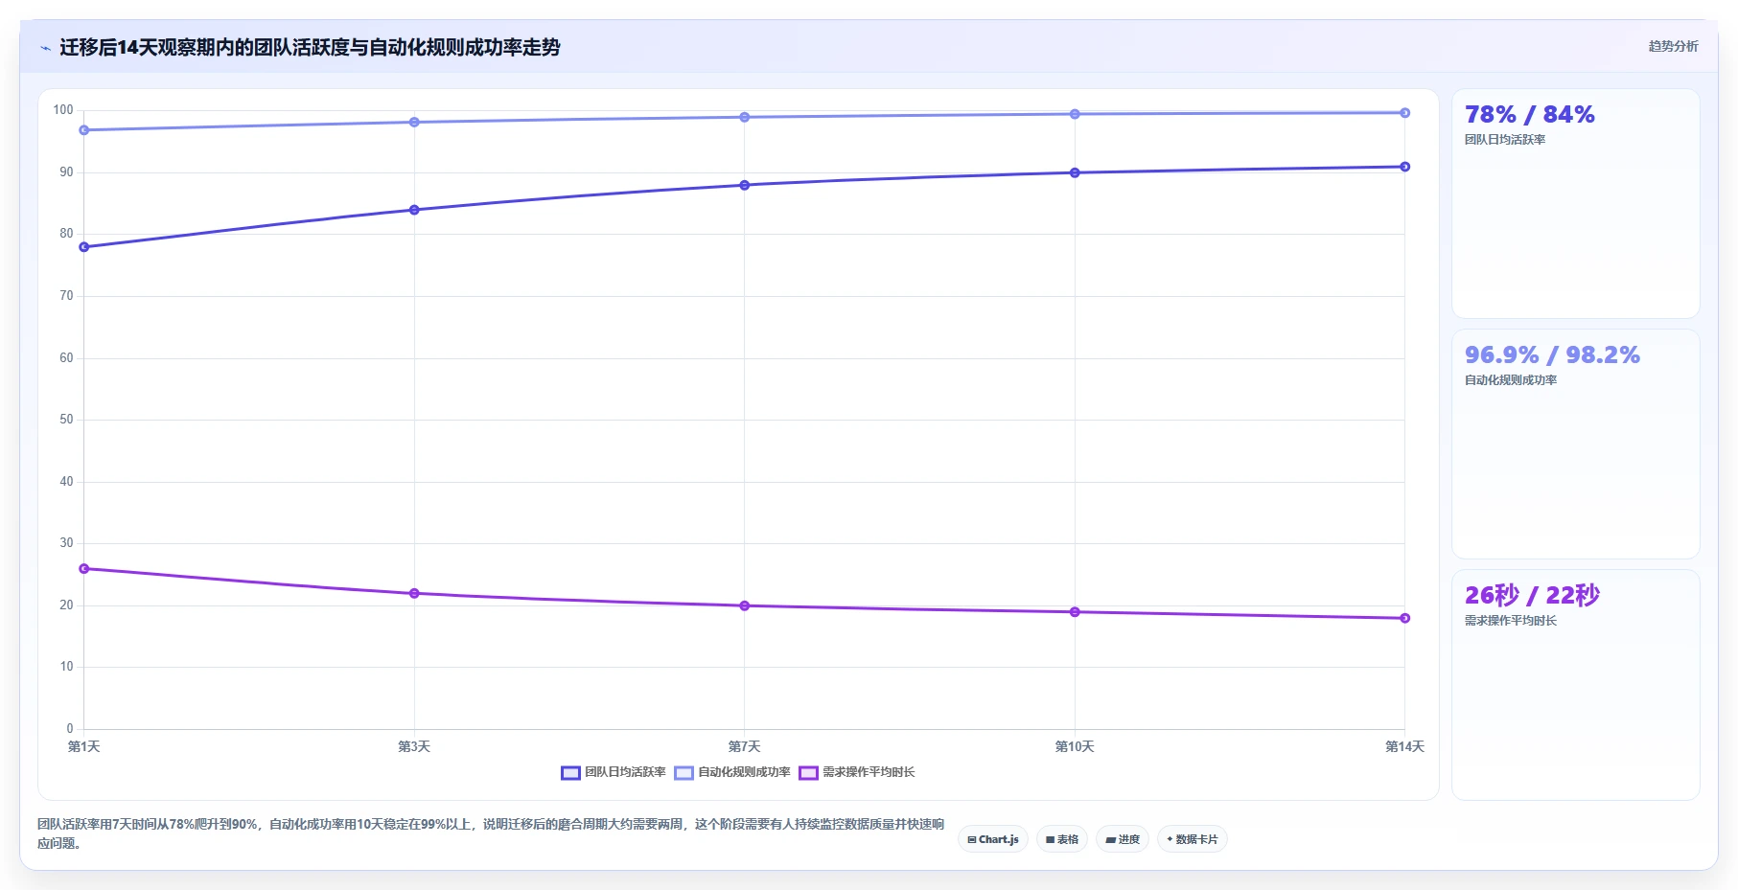Click the automation success point at 第7天
The height and width of the screenshot is (890, 1738).
745,117
